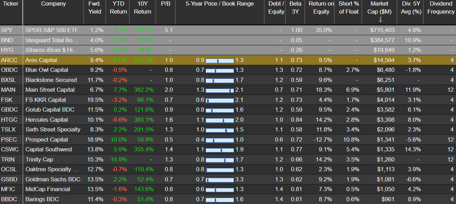456x204 pixels.
Task: Sort by P/B column header
Action: 166,4
